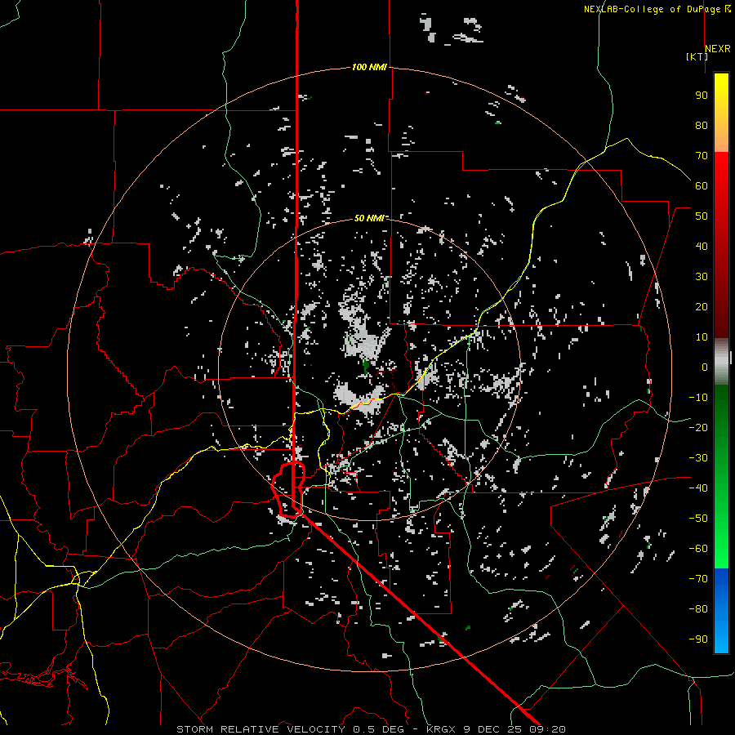Click the -70 value on velocity scale
Viewport: 735px width, 735px height.
(x=698, y=578)
